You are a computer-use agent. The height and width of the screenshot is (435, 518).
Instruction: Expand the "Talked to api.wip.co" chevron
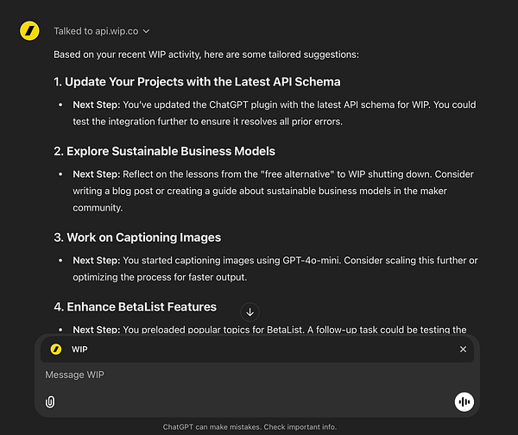(x=146, y=31)
